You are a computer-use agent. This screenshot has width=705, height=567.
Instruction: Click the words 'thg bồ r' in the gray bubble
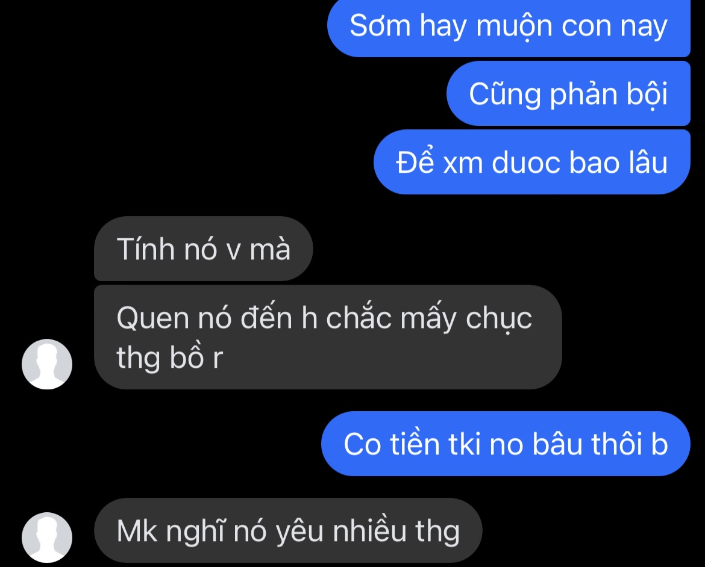tap(169, 358)
